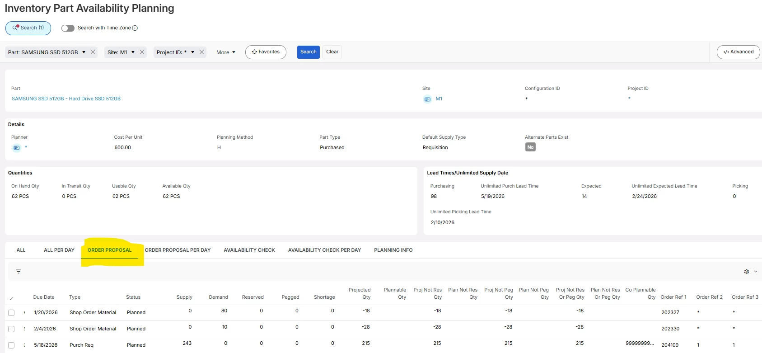This screenshot has height=353, width=762.
Task: Switch to the Availability Check tab
Action: click(249, 250)
